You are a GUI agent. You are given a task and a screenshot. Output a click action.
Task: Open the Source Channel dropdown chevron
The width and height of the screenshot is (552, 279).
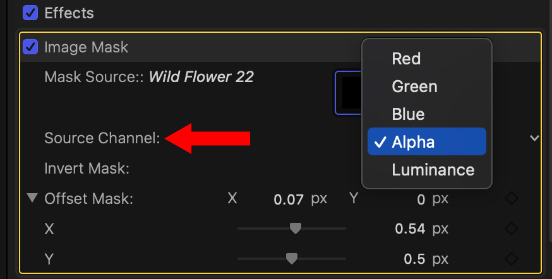pos(534,138)
